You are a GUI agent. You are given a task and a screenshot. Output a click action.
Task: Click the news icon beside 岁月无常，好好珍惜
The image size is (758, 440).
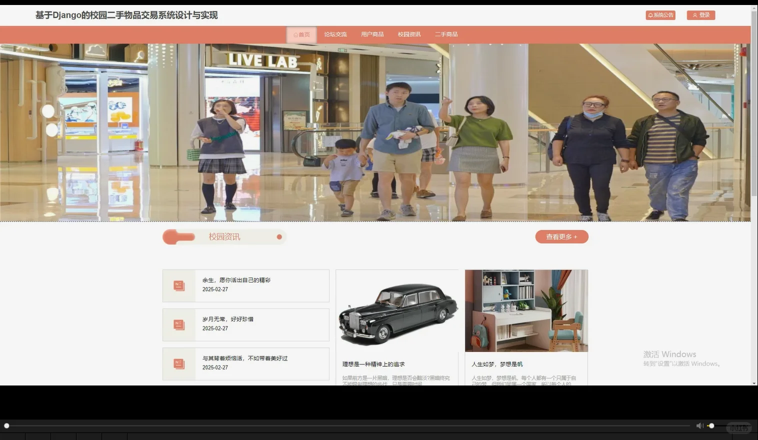[x=179, y=324]
